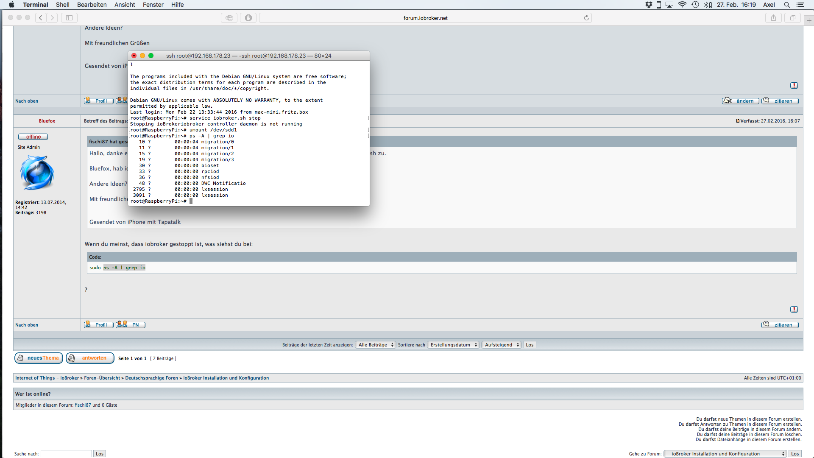Click the Suche nach search field
The height and width of the screenshot is (458, 814).
tap(66, 454)
